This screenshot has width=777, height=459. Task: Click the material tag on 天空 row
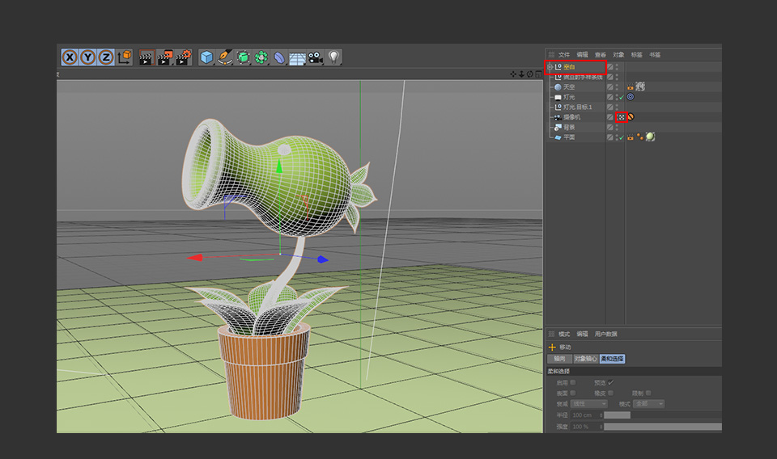640,86
